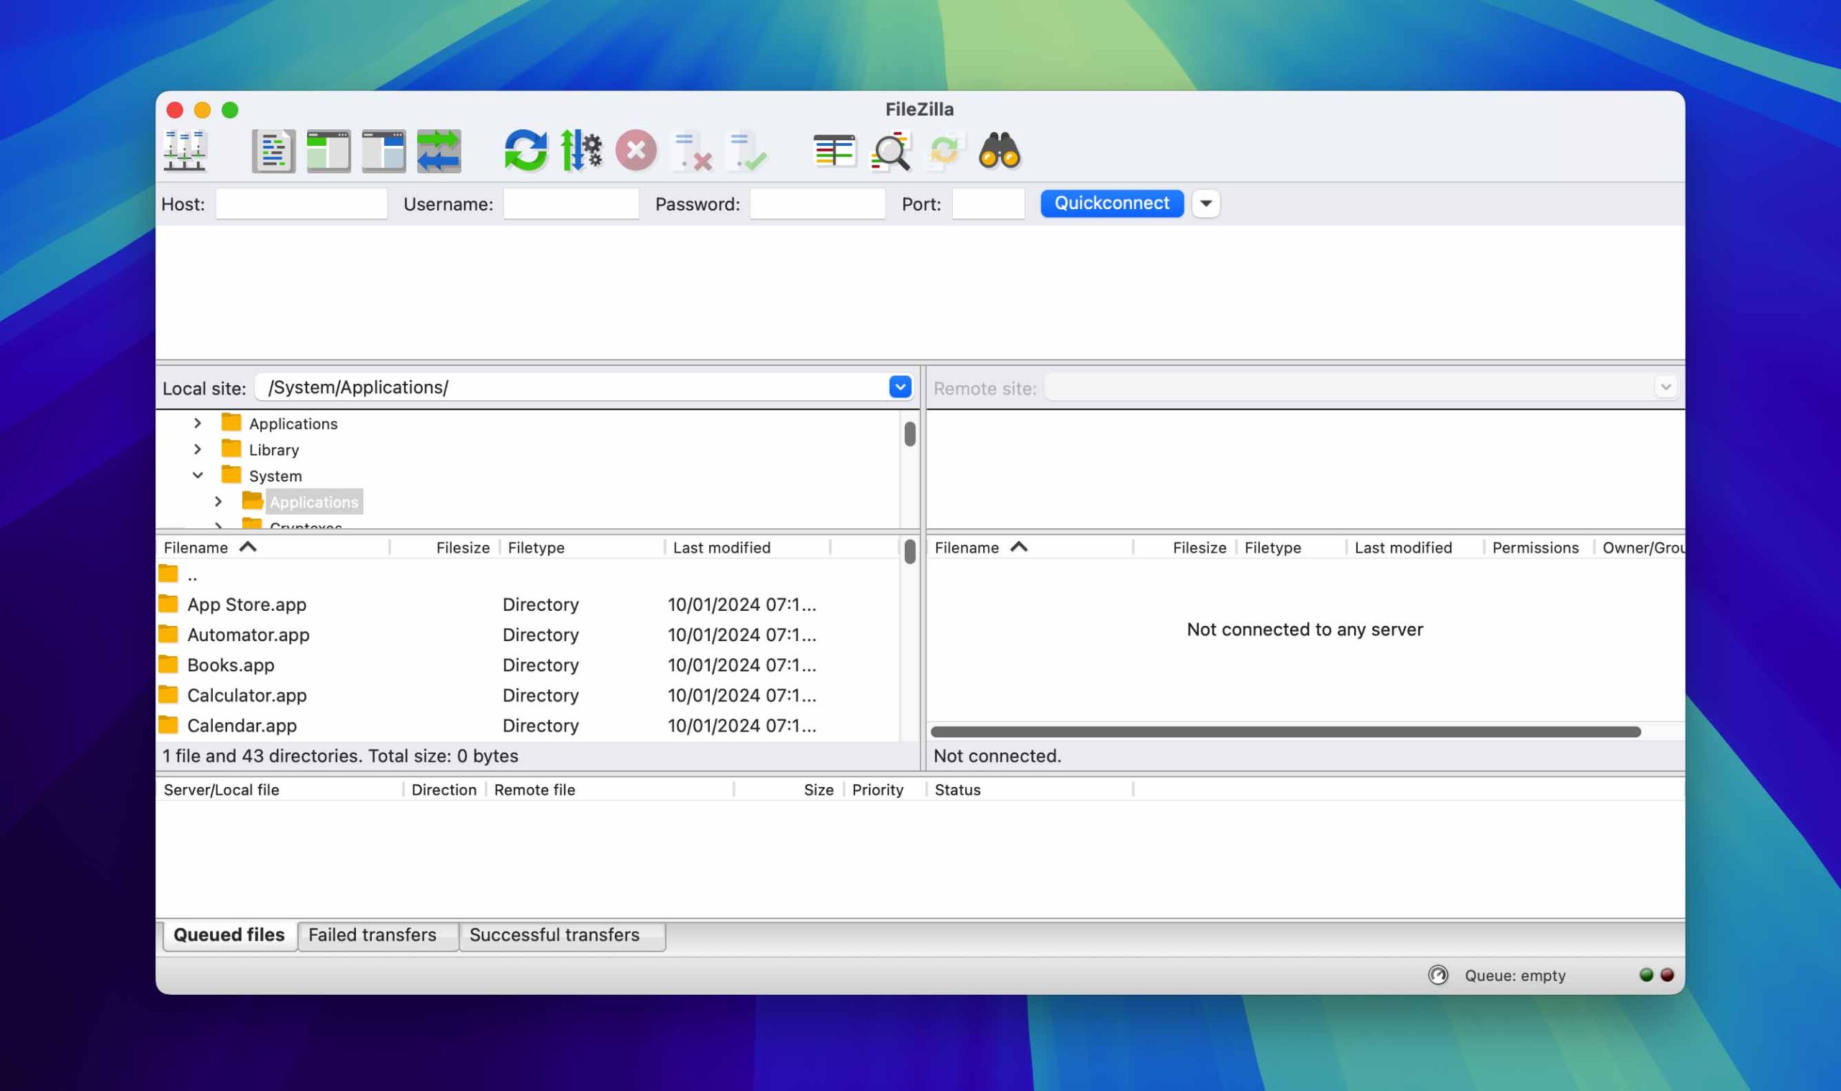The width and height of the screenshot is (1841, 1091).
Task: Toggle transfer queue display icon
Action: (439, 151)
